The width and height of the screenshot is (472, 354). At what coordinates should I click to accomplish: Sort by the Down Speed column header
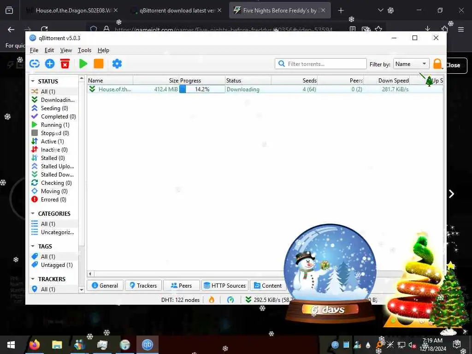(x=387, y=80)
